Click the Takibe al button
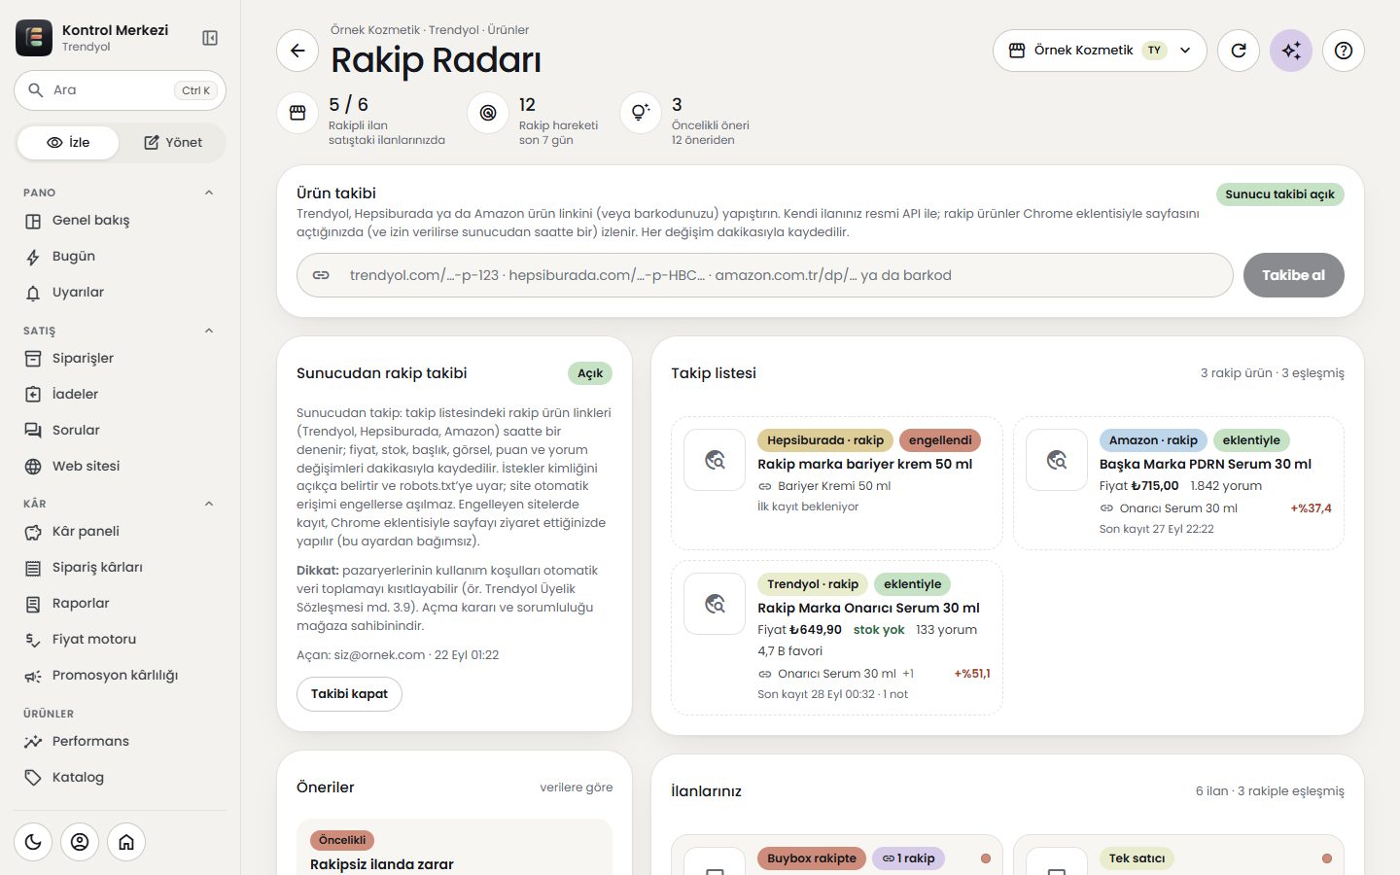 [1293, 275]
